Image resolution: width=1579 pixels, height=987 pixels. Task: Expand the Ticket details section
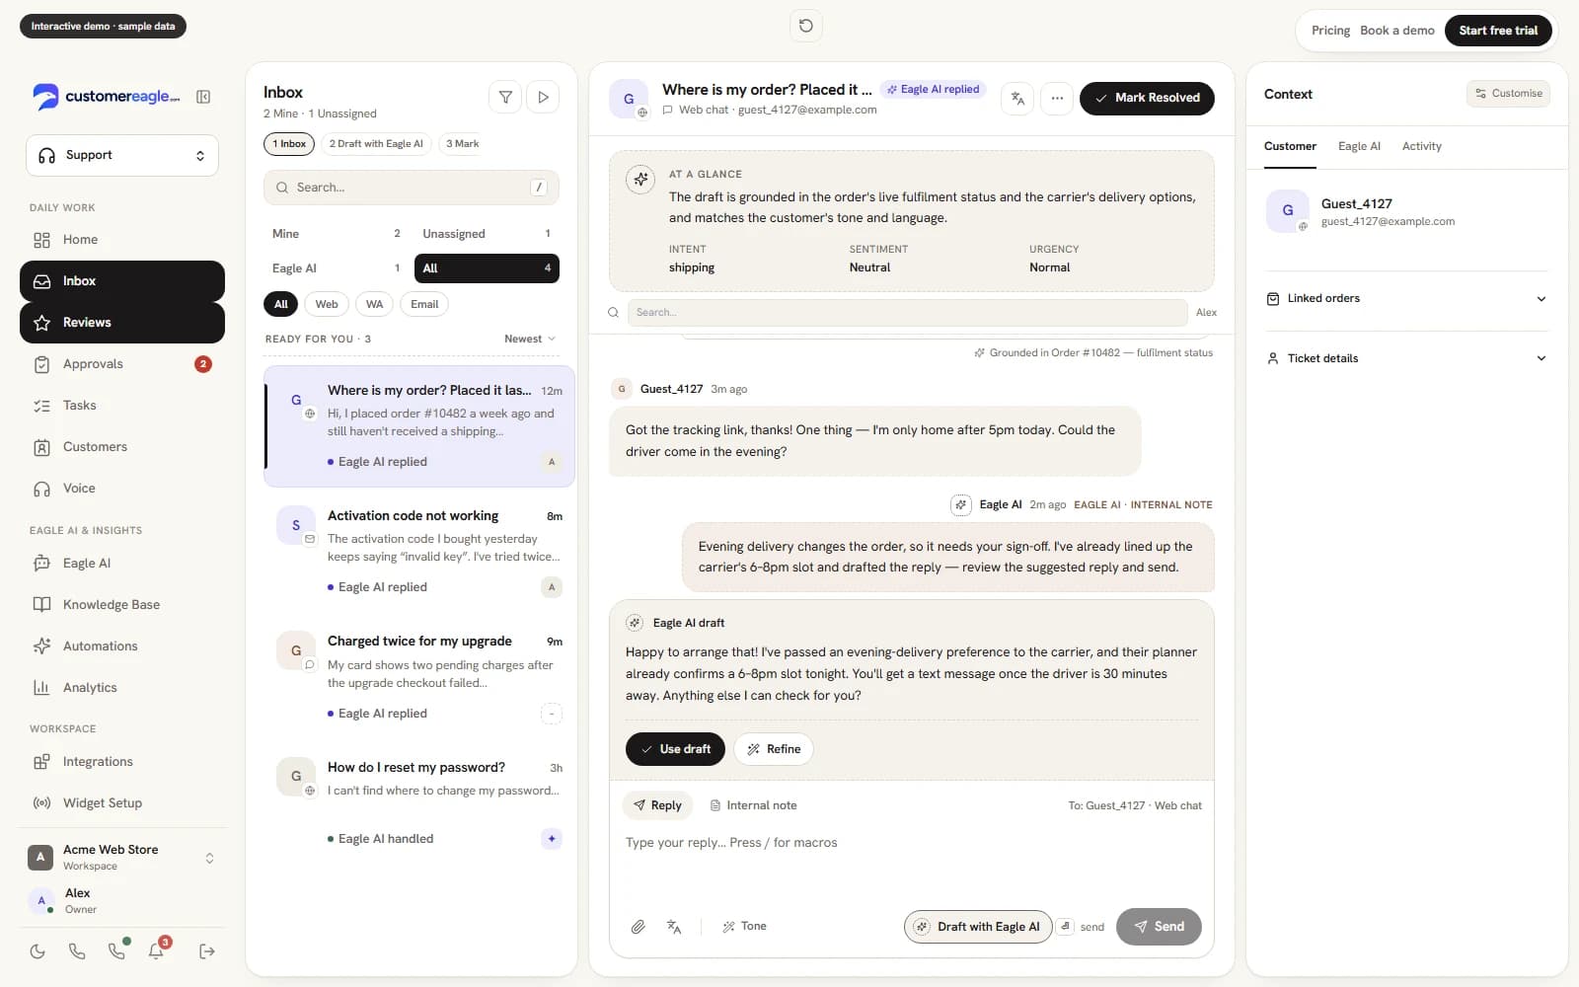[x=1406, y=358]
